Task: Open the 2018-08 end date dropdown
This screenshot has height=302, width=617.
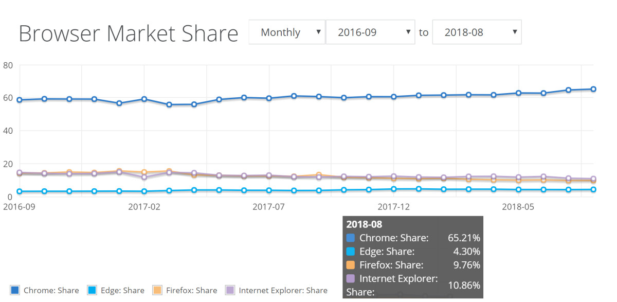Action: click(477, 32)
